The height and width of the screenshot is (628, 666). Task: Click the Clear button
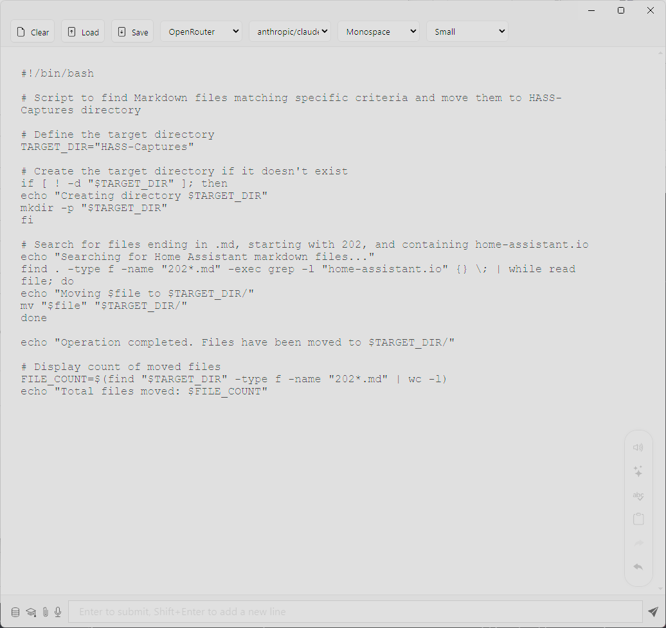tap(33, 32)
